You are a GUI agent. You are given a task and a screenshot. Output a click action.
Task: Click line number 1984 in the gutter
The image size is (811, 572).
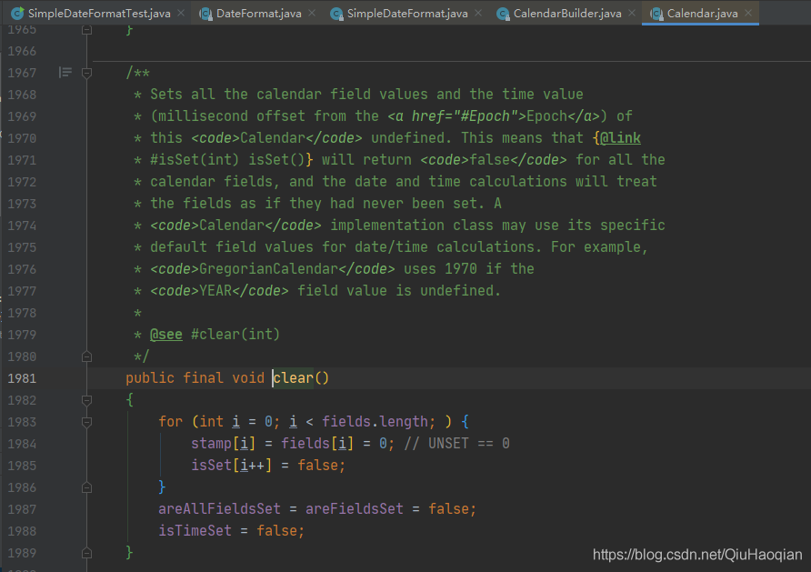click(22, 444)
